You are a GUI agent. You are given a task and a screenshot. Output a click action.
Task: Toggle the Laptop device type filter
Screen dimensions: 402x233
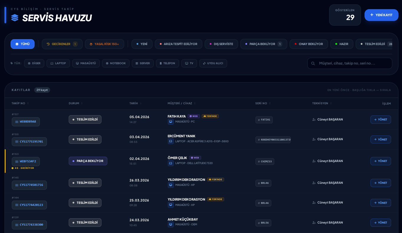pyautogui.click(x=58, y=63)
